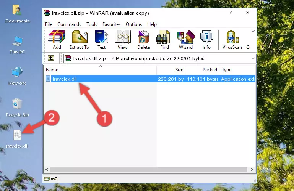Click the WinRAR title bar books icon
The height and width of the screenshot is (191, 294).
47,13
